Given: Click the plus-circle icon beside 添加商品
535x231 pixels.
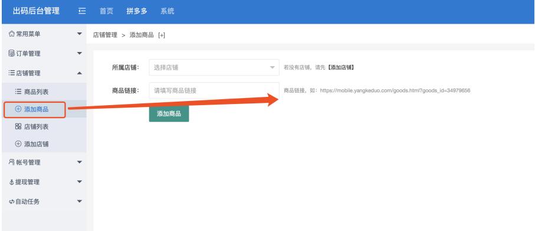Looking at the screenshot, I should coord(18,109).
